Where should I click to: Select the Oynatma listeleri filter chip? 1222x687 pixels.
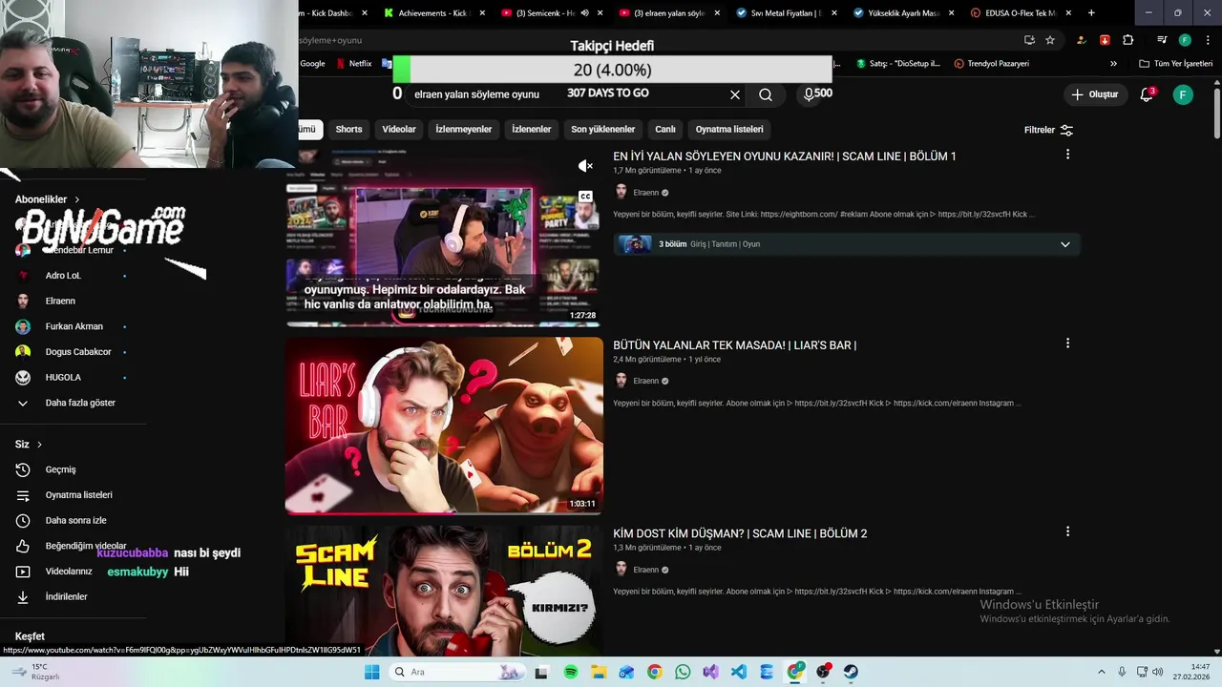[x=729, y=129]
